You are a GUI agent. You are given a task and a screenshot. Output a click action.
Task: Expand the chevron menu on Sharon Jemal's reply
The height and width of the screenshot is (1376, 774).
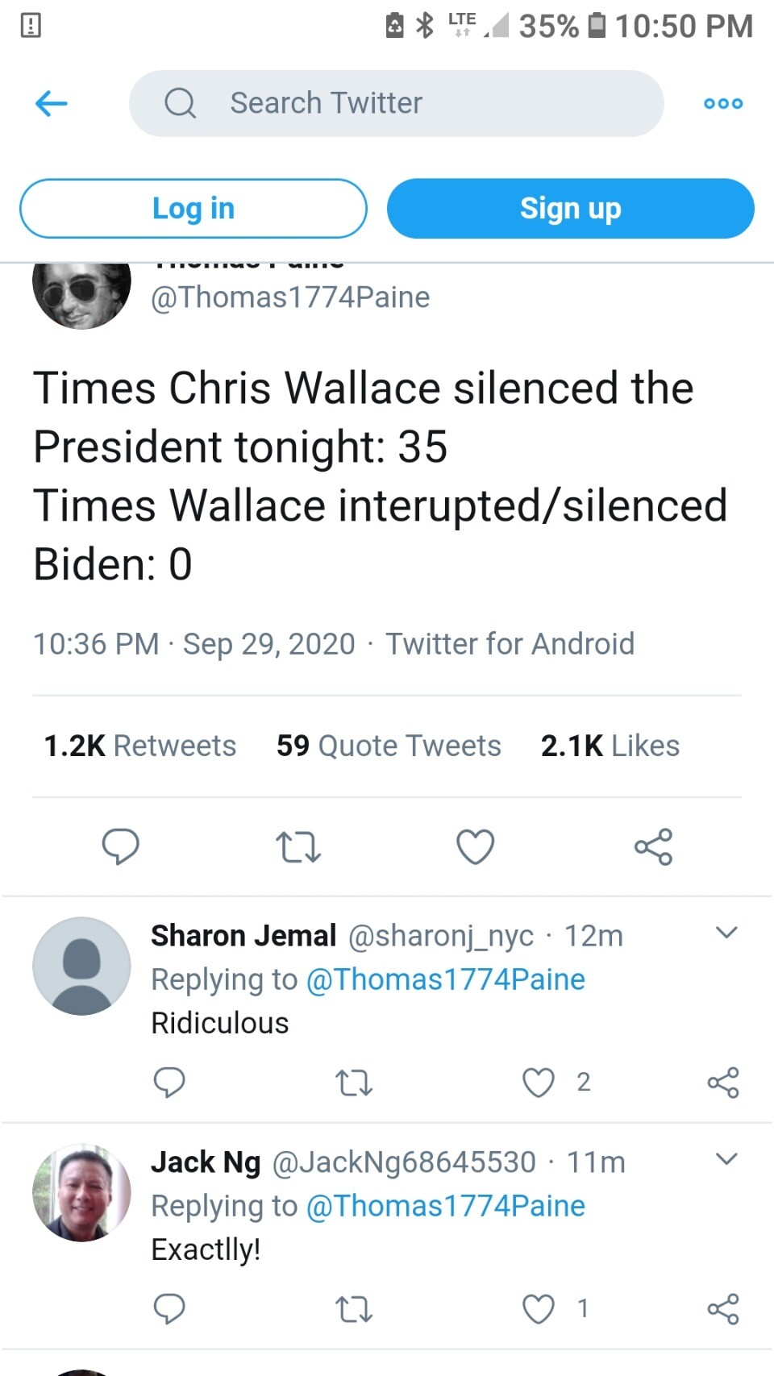coord(726,933)
